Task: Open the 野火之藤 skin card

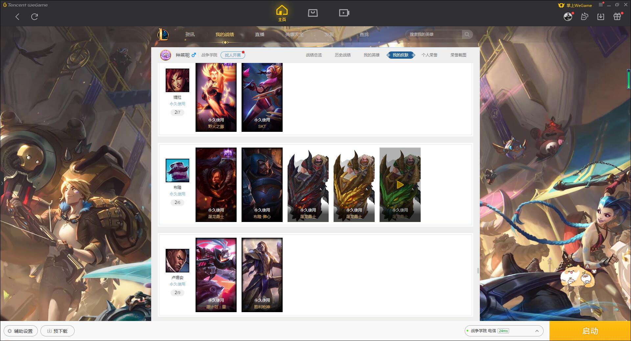Action: point(216,97)
